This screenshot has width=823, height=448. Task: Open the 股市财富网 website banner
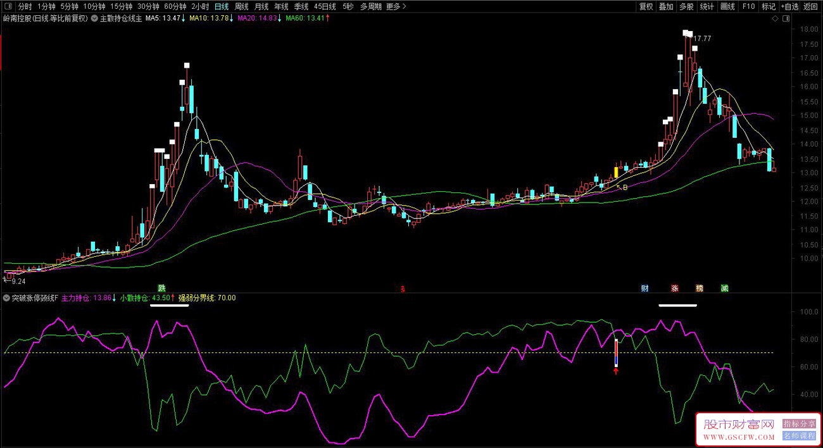tap(739, 430)
